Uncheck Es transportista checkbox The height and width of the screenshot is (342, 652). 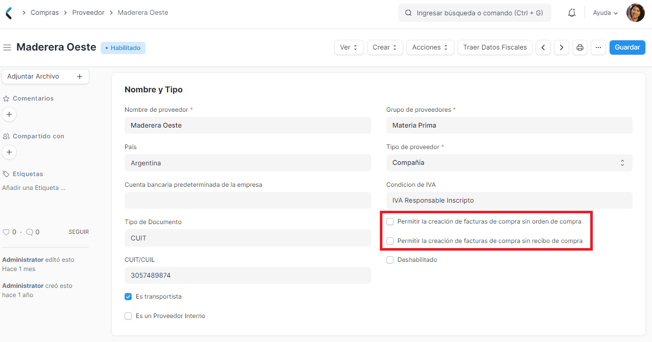128,297
